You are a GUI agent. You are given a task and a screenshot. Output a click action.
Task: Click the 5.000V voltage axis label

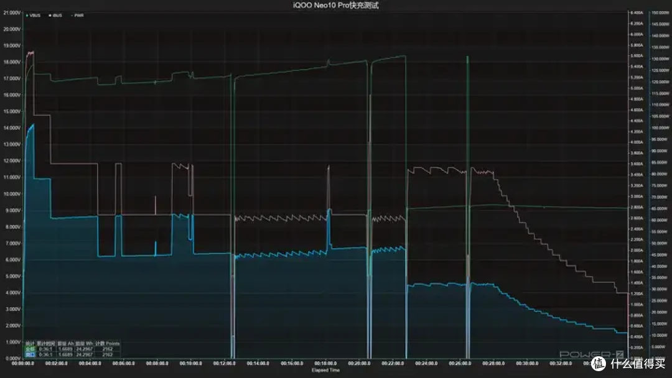pos(12,277)
